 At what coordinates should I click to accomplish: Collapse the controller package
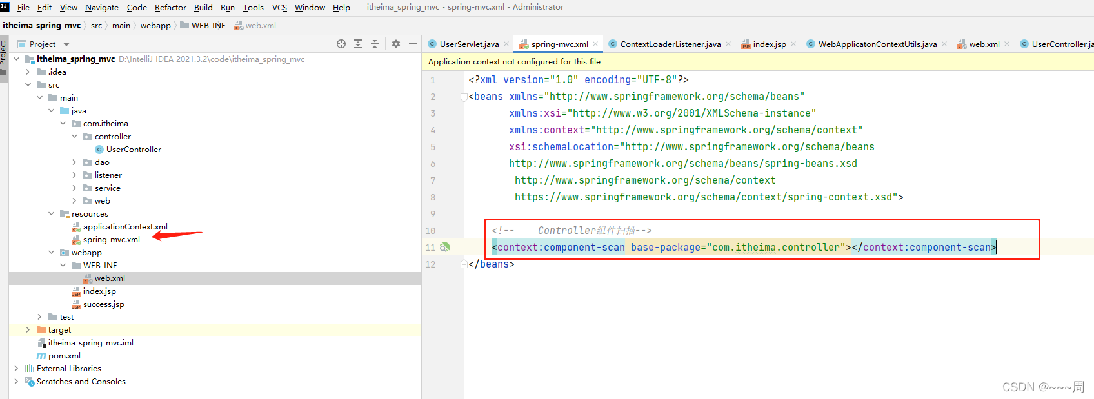[74, 136]
